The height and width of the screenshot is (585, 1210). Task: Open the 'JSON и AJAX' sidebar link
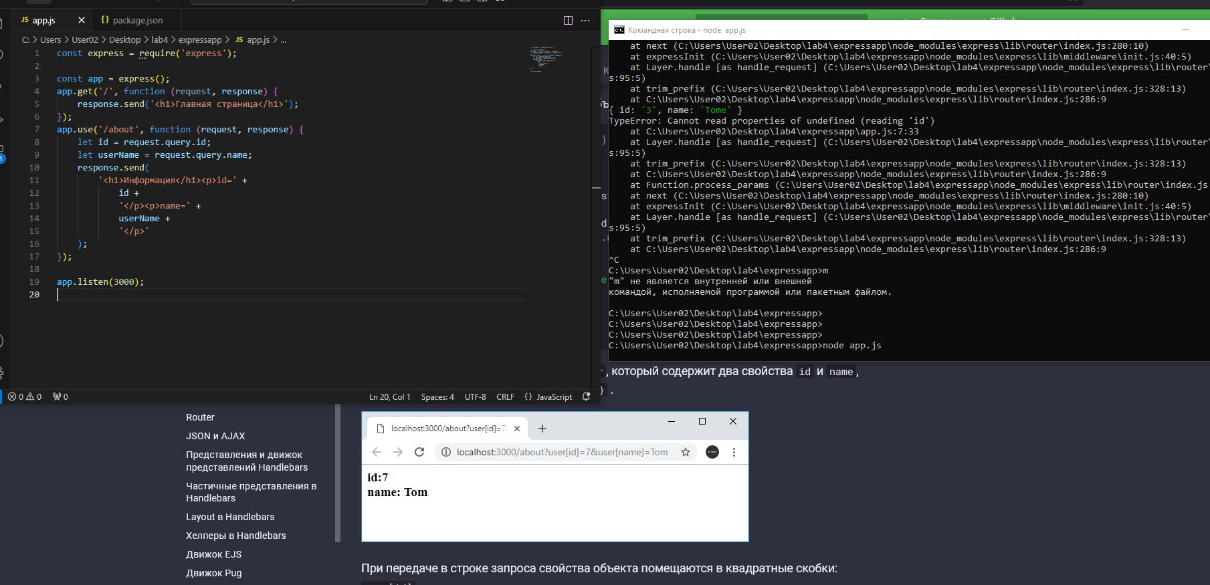pyautogui.click(x=215, y=436)
